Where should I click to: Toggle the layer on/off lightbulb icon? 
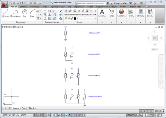(x=65, y=18)
